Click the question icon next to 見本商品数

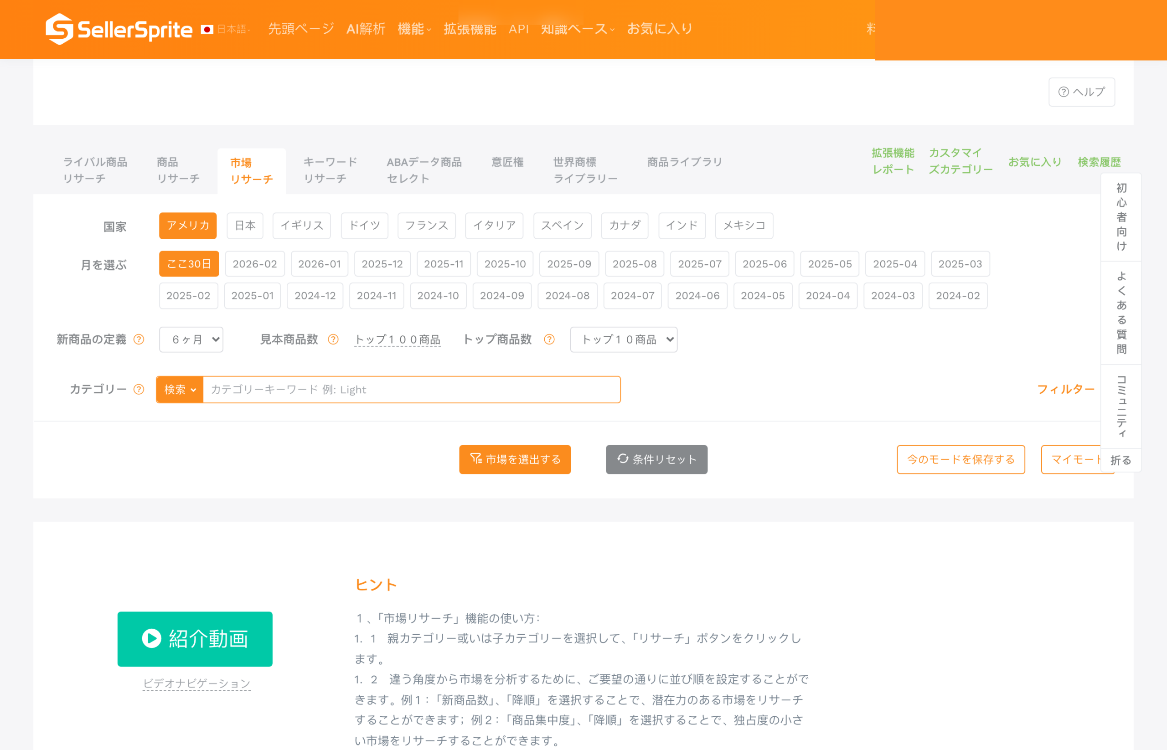click(333, 339)
